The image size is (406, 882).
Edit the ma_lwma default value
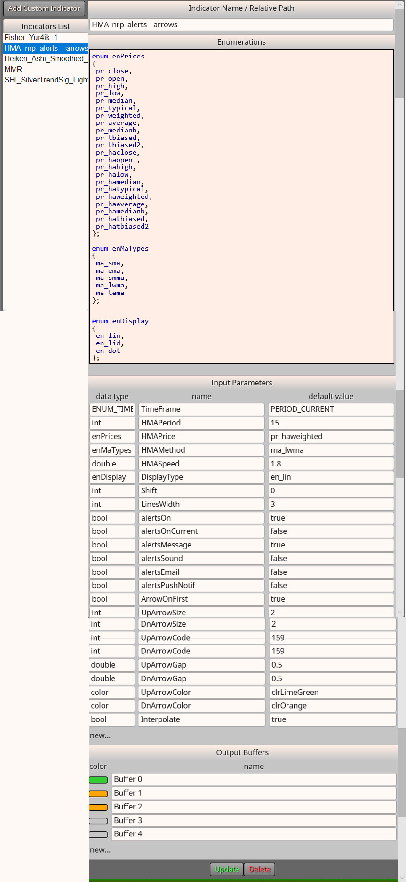pyautogui.click(x=331, y=450)
